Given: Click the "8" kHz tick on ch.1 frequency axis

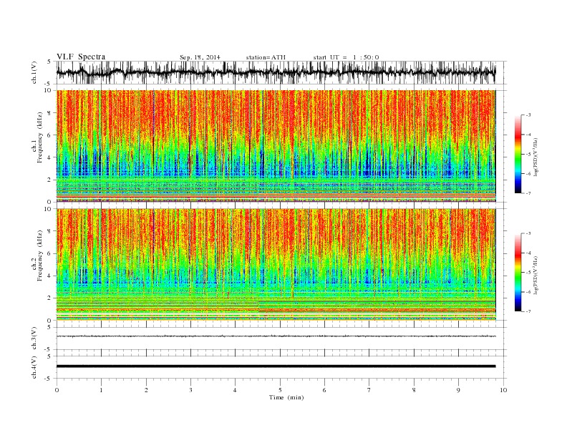Looking at the screenshot, I should click(49, 113).
